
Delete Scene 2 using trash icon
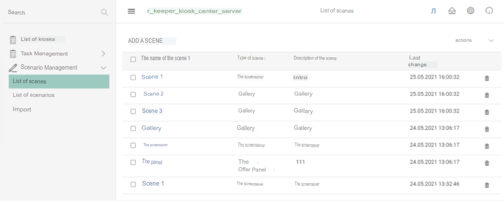(487, 95)
